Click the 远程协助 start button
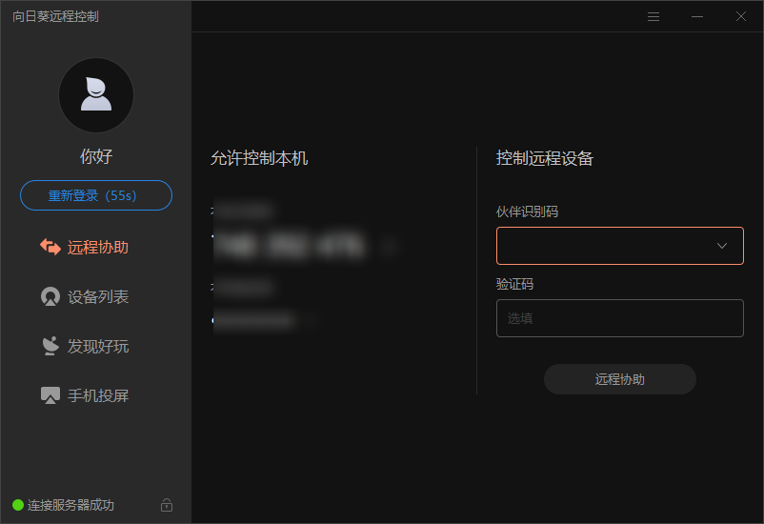764x524 pixels. pyautogui.click(x=620, y=379)
